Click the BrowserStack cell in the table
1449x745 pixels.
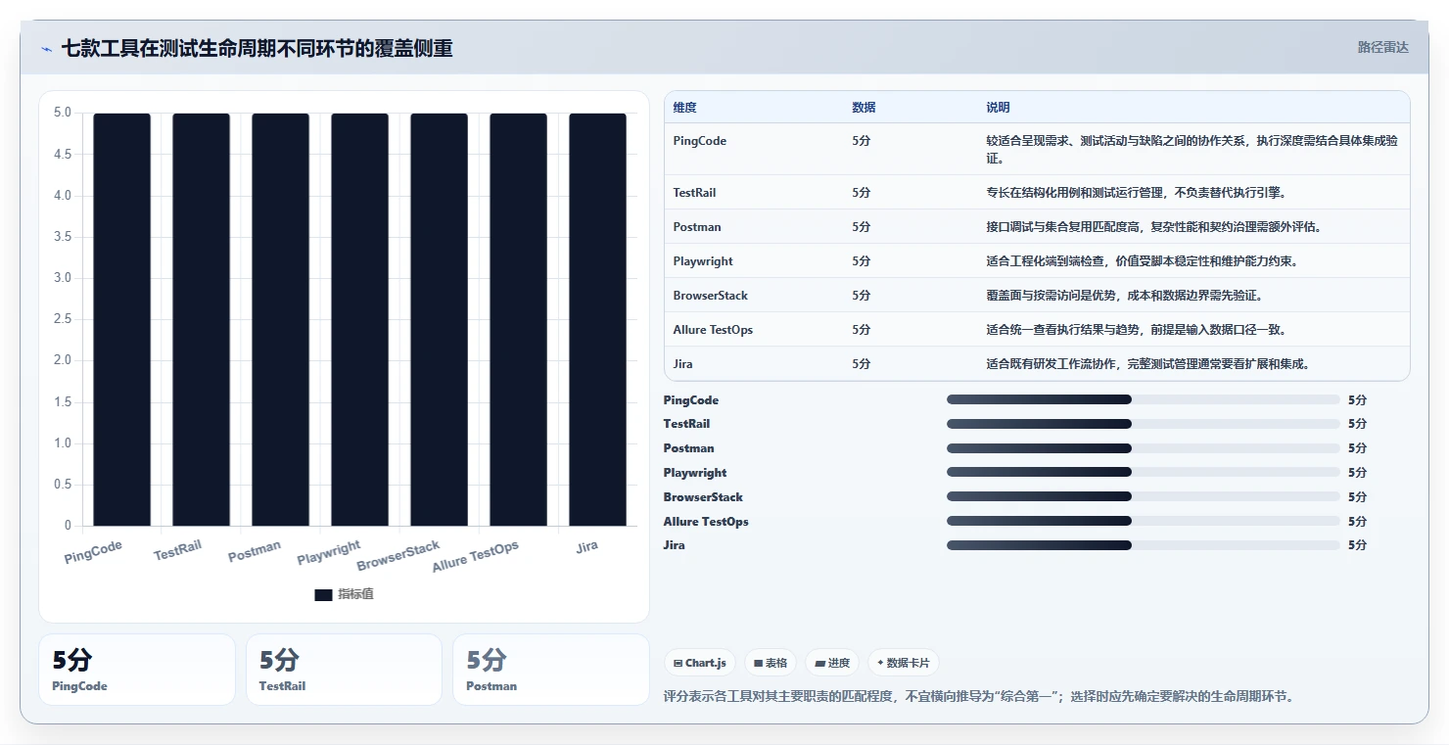coord(711,296)
